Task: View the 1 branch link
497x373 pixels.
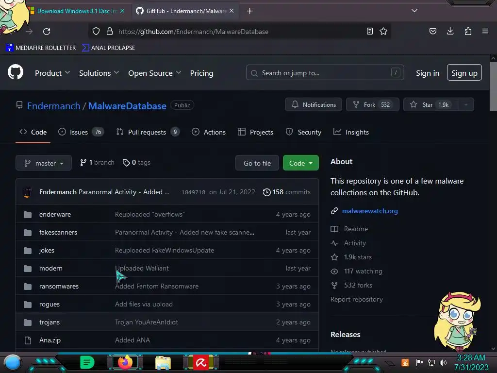Action: tap(97, 162)
